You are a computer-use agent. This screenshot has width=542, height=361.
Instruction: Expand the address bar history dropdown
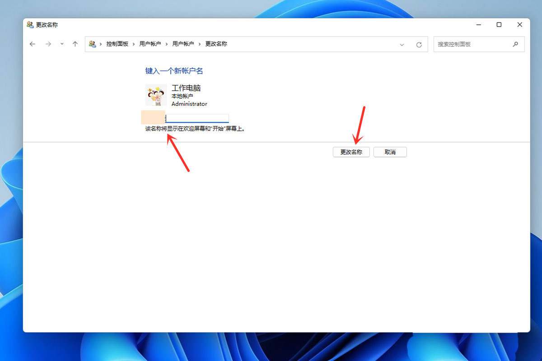[x=402, y=44]
